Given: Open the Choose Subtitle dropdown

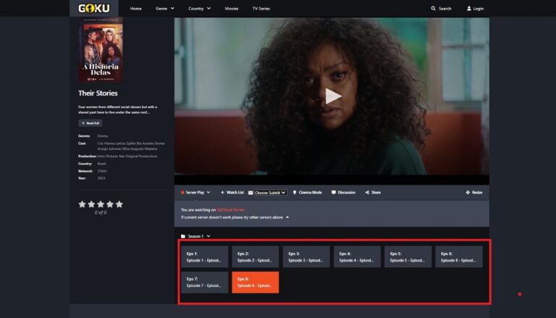Looking at the screenshot, I should coord(270,193).
